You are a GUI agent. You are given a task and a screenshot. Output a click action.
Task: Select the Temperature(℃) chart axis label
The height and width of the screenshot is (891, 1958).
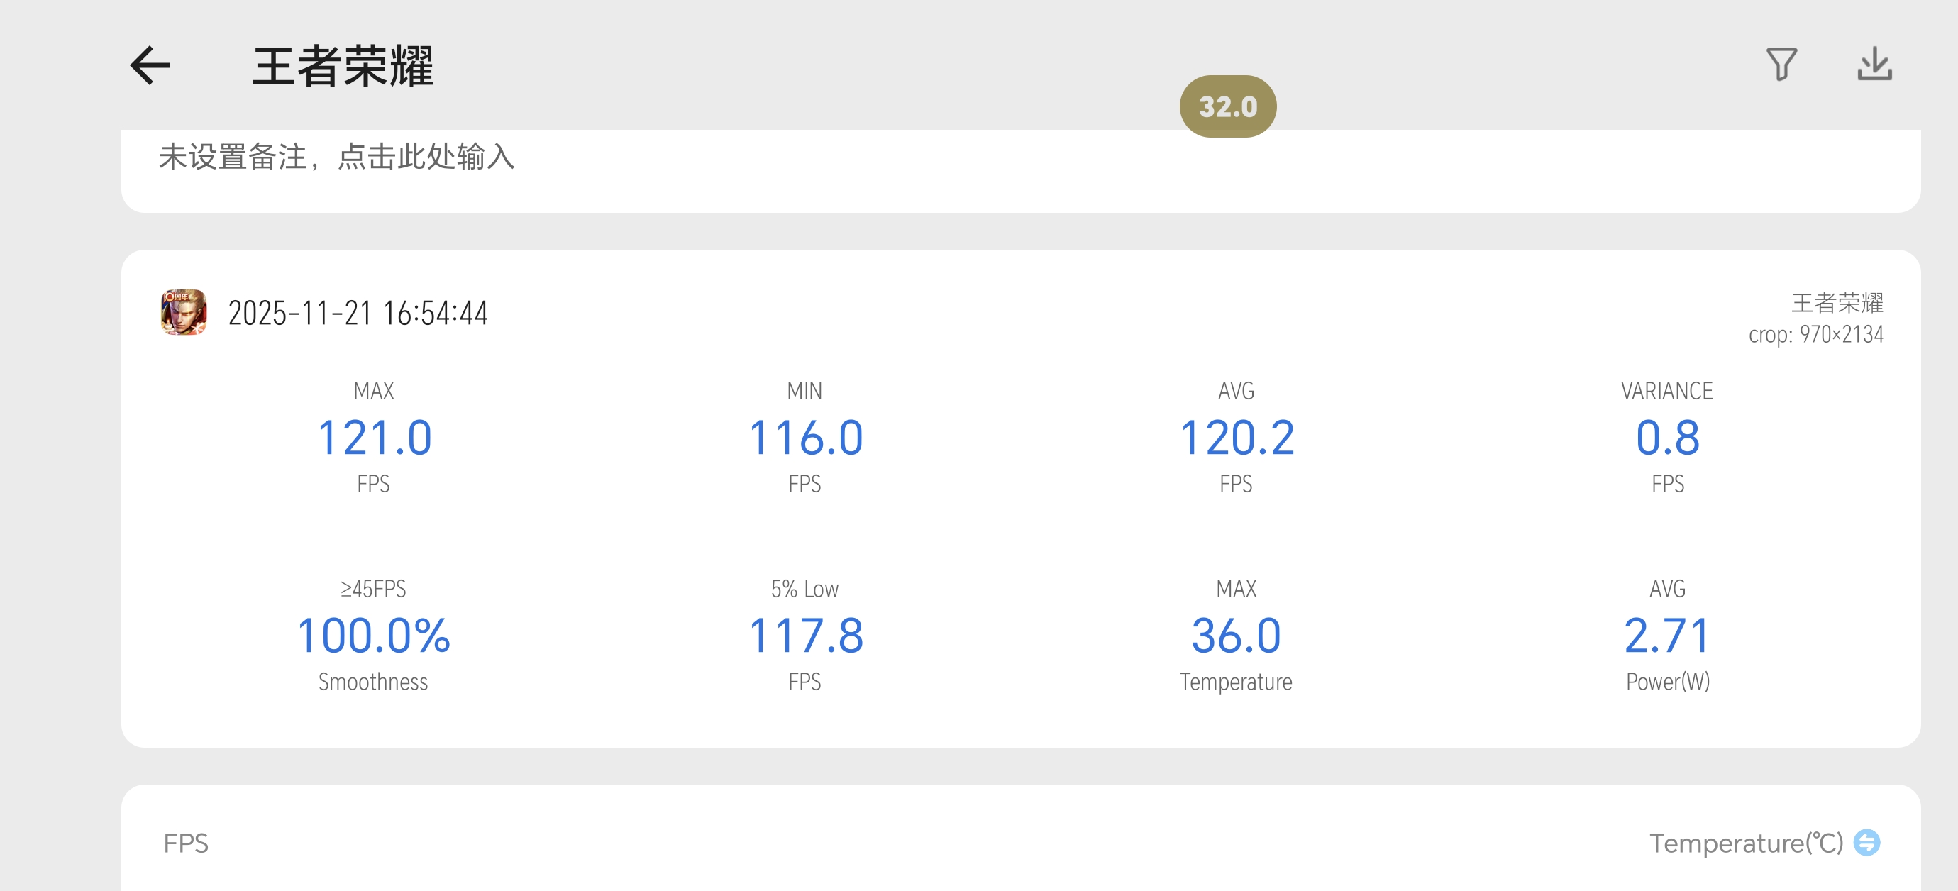(x=1745, y=843)
